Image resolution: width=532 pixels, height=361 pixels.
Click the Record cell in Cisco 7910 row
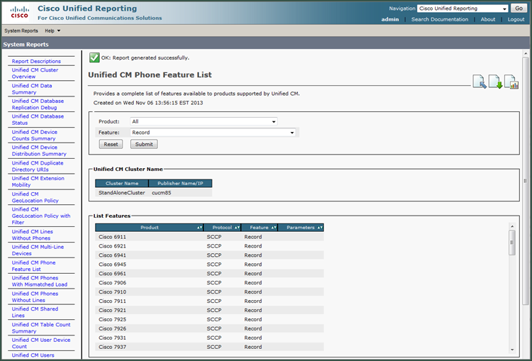259,291
